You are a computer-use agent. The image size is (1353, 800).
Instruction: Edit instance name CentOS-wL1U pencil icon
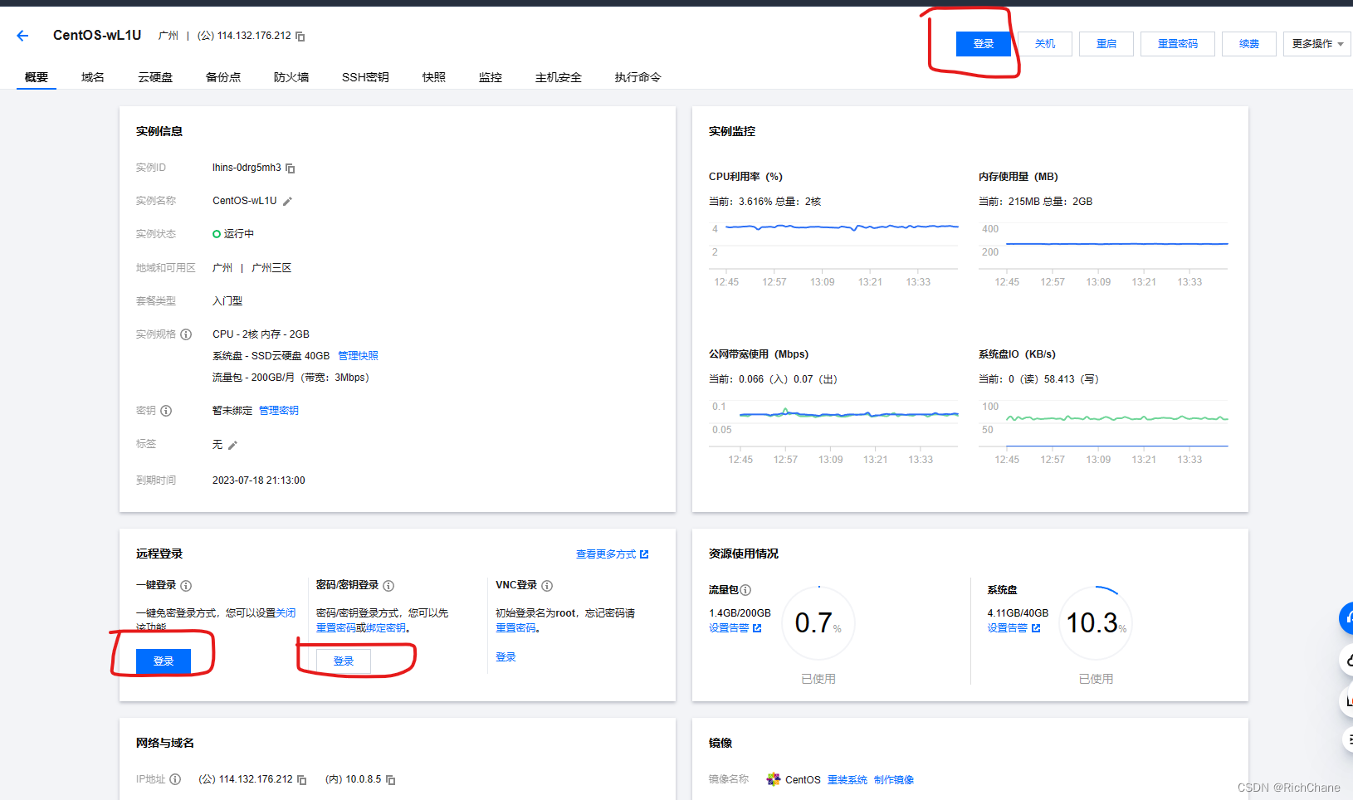(287, 202)
